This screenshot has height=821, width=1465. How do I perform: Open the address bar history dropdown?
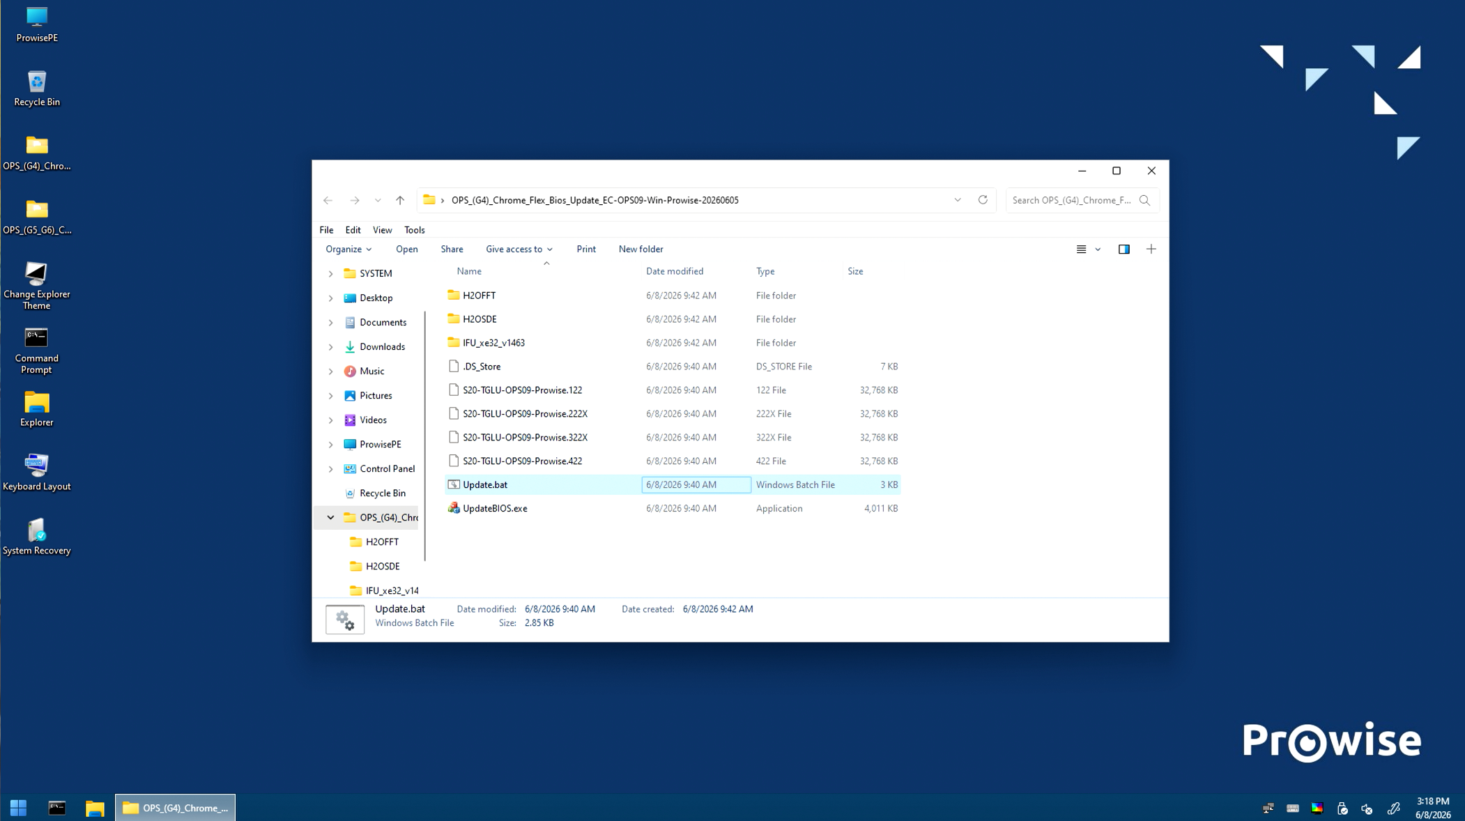(958, 200)
